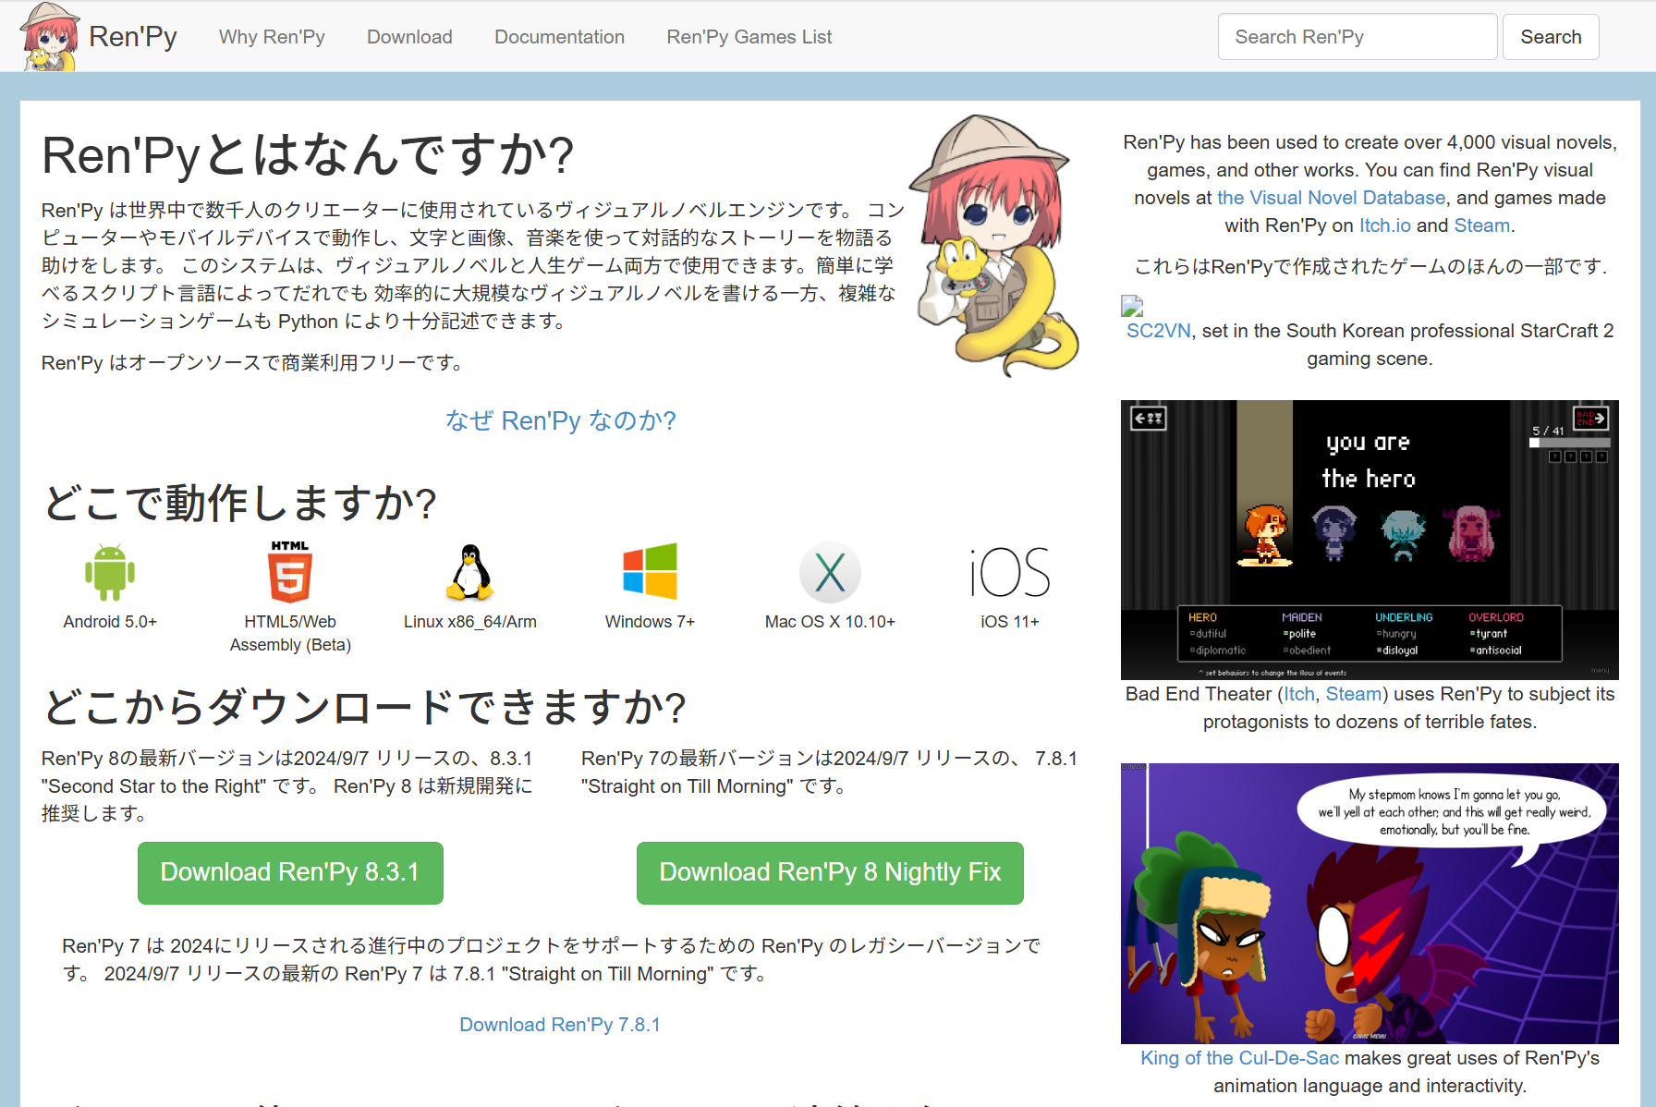Screen dimensions: 1656x1107
Task: Click the iOS logo icon
Action: point(1010,572)
